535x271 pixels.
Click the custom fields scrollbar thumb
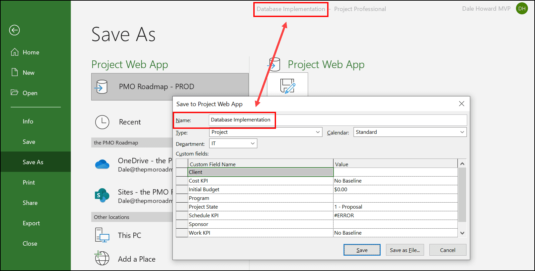point(462,195)
